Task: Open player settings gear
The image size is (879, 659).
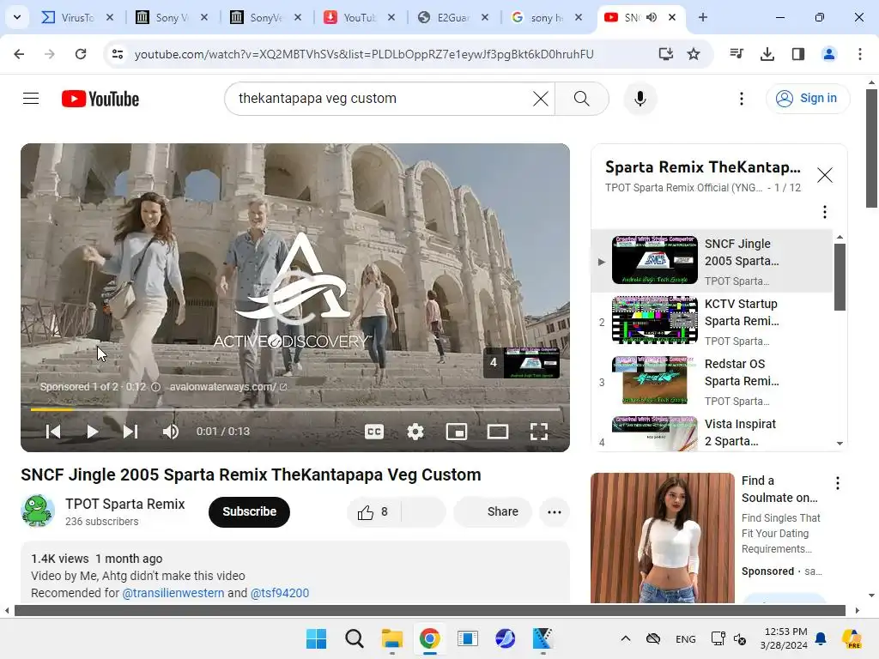Action: click(x=415, y=432)
